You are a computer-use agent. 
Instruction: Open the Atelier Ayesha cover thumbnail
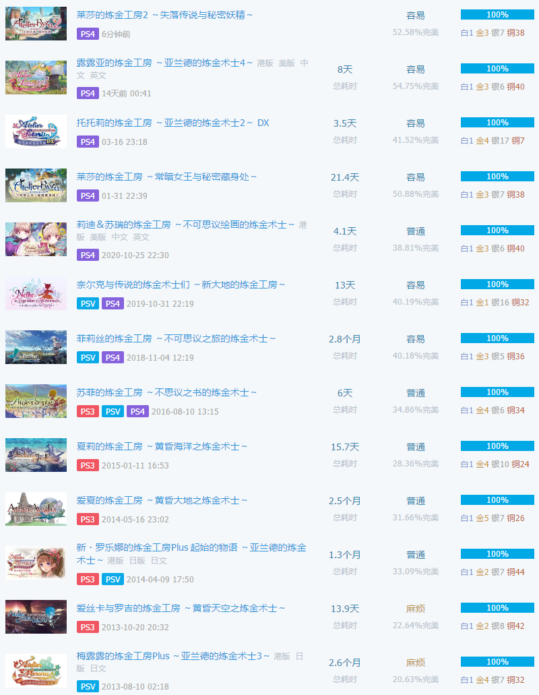click(36, 509)
